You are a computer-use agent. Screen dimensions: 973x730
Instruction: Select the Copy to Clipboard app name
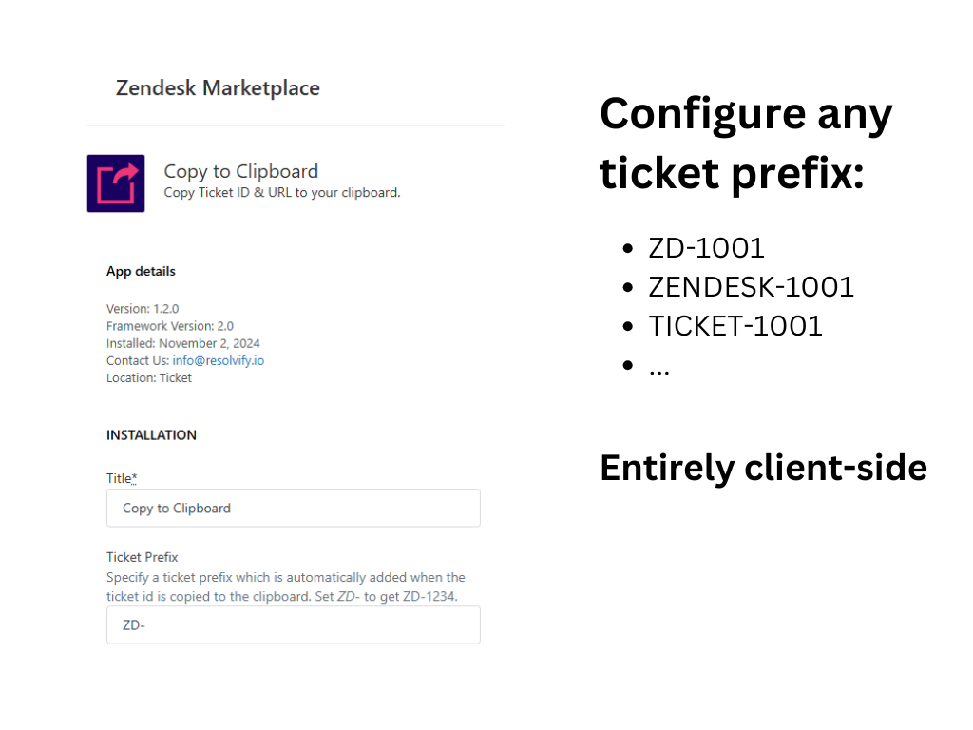[x=240, y=171]
